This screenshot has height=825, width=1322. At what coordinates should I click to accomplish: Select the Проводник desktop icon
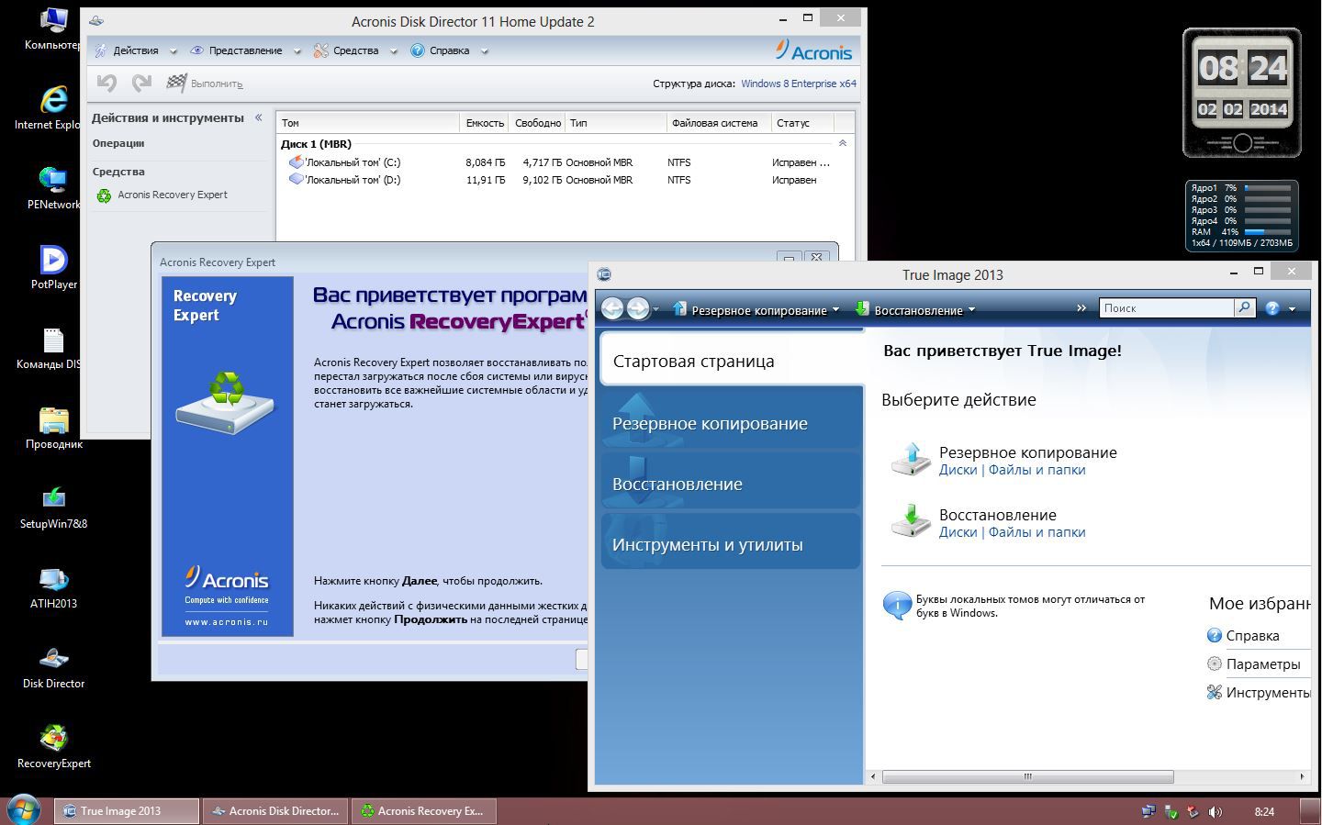pos(53,427)
